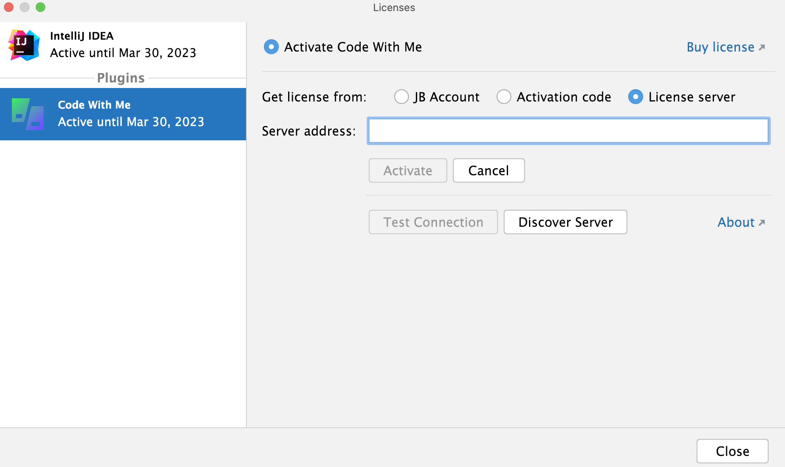
Task: Click the IntelliJ IDEA license entry
Action: pos(123,44)
